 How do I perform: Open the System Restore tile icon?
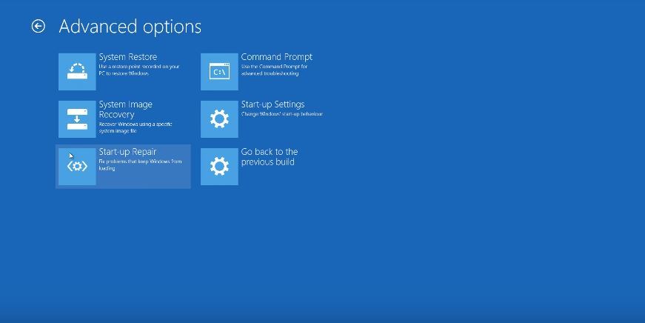click(77, 72)
